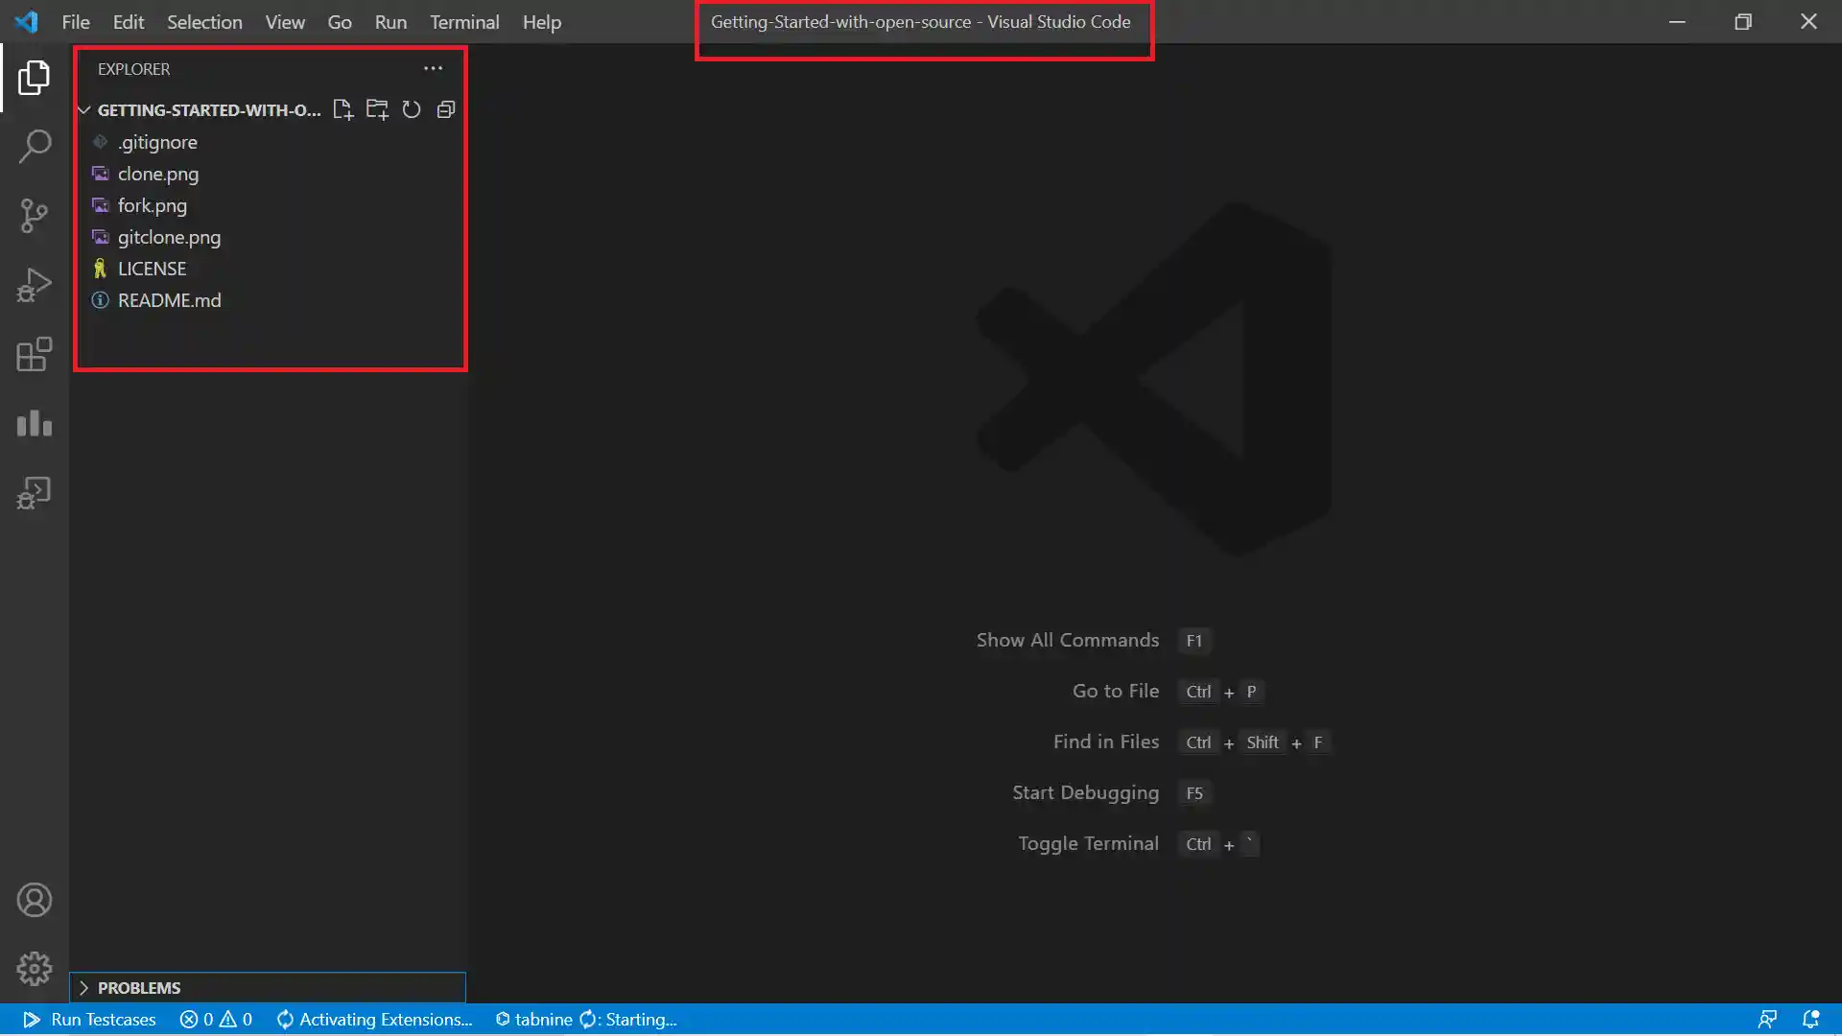Collapse all folders in explorer
This screenshot has height=1036, width=1842.
446,109
